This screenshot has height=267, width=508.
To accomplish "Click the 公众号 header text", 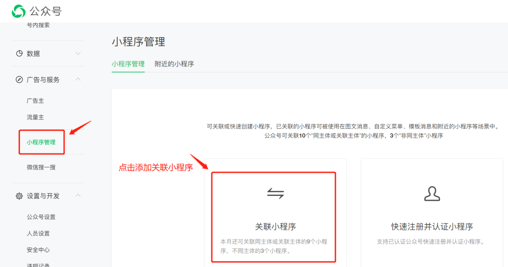I will pos(46,12).
